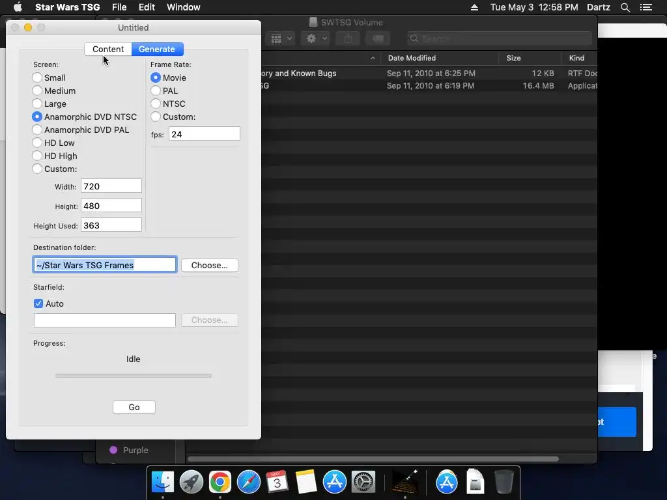This screenshot has height=500, width=667.
Task: Open Notification Center list icon
Action: [x=646, y=7]
